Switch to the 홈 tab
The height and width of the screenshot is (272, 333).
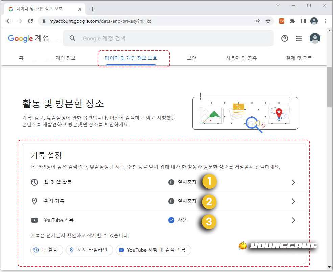pyautogui.click(x=21, y=58)
